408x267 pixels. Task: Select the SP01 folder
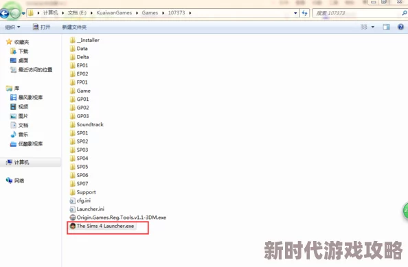click(x=79, y=133)
